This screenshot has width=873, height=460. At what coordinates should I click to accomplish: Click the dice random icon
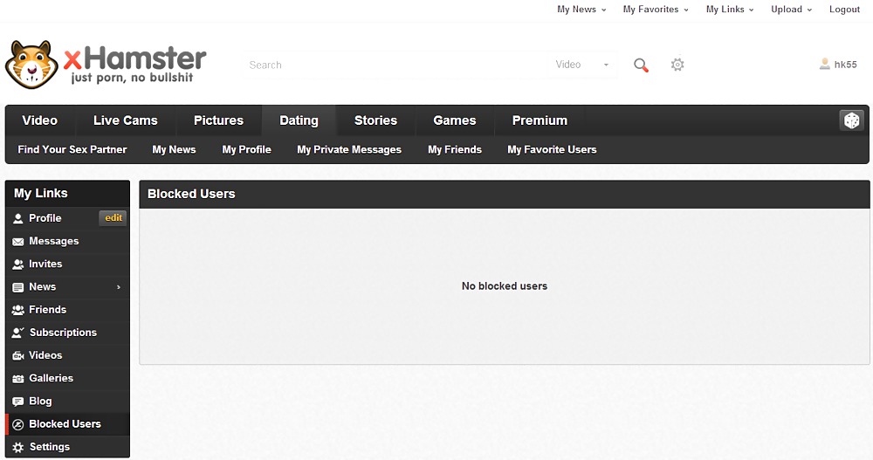(851, 120)
